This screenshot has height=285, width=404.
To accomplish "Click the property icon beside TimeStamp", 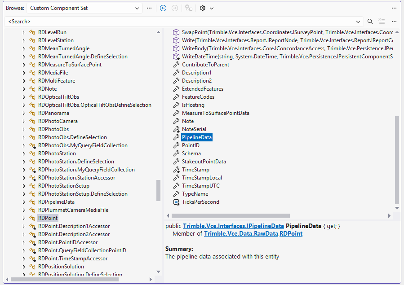I will 176,170.
